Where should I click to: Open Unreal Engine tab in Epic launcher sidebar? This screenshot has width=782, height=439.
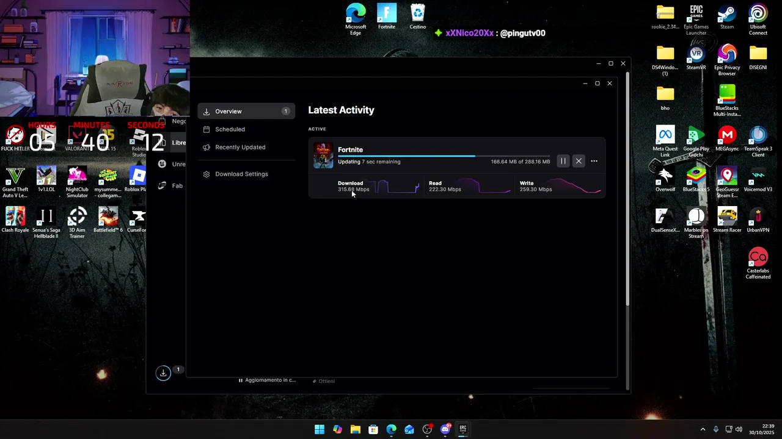pos(171,164)
